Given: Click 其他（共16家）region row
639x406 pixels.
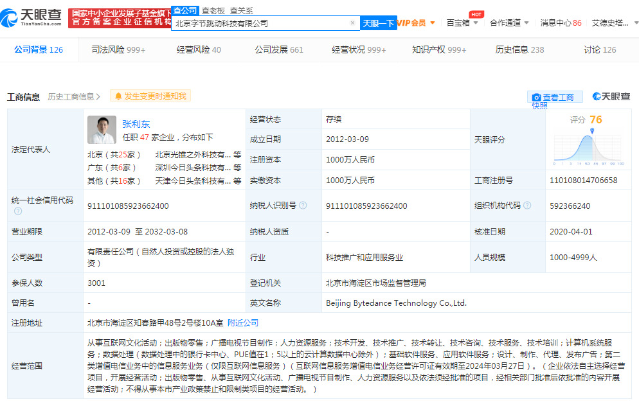Looking at the screenshot, I should click(x=114, y=181).
